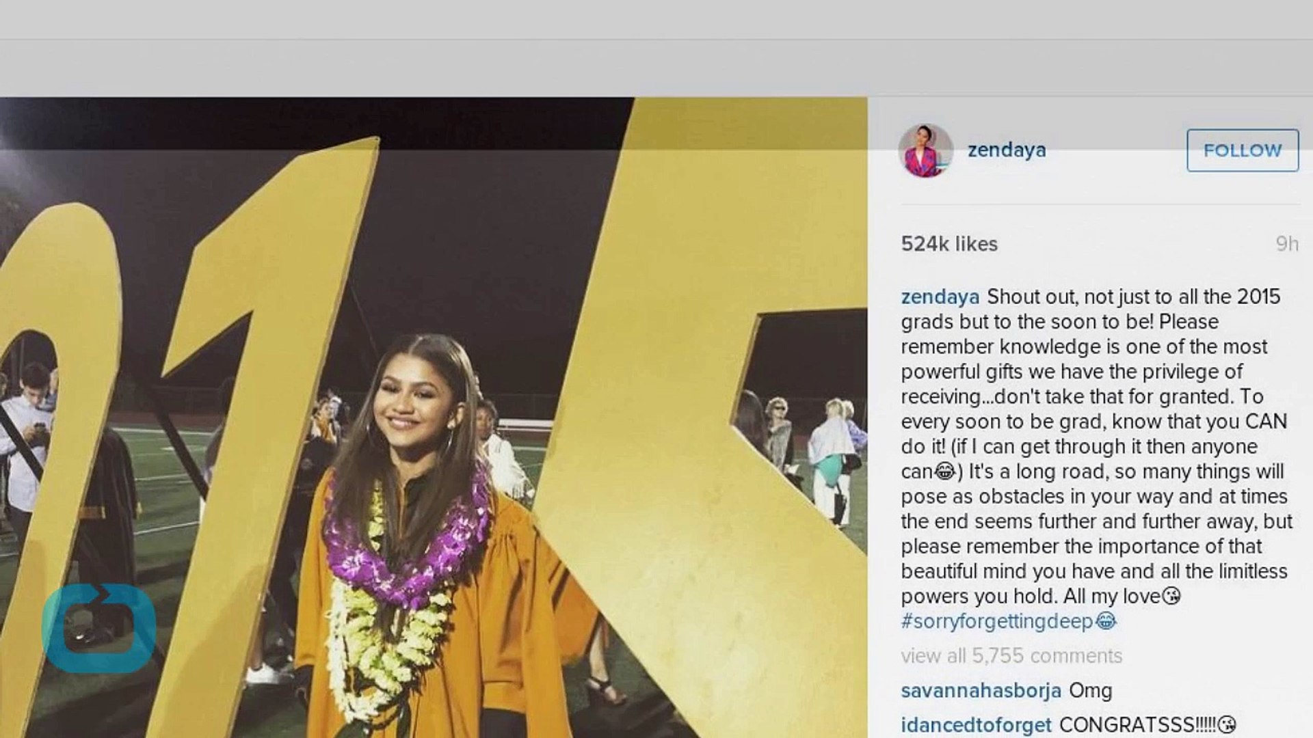Expand view all 5,755 comments

(1012, 656)
